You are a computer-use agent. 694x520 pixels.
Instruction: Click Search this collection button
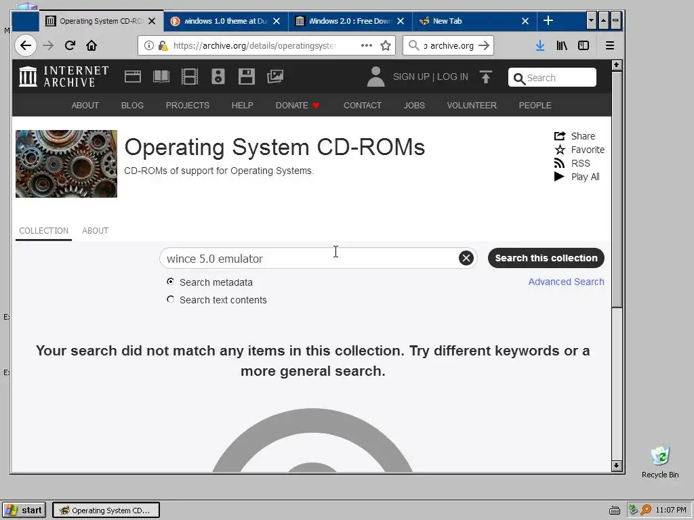(546, 258)
